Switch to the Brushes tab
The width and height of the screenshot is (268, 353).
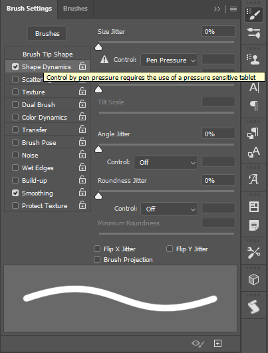point(75,9)
